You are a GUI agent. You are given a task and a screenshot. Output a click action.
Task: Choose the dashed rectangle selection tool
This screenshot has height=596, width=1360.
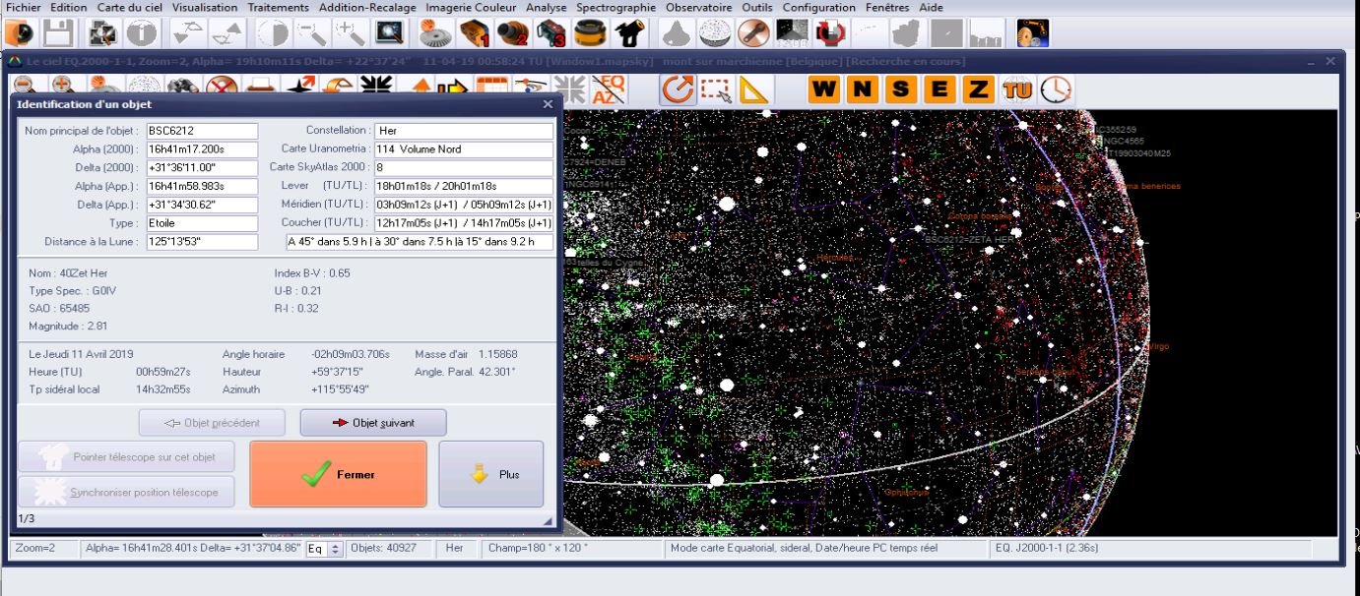coord(716,89)
